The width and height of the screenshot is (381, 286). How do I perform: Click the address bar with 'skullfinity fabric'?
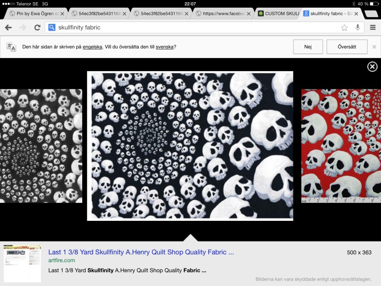pyautogui.click(x=193, y=27)
